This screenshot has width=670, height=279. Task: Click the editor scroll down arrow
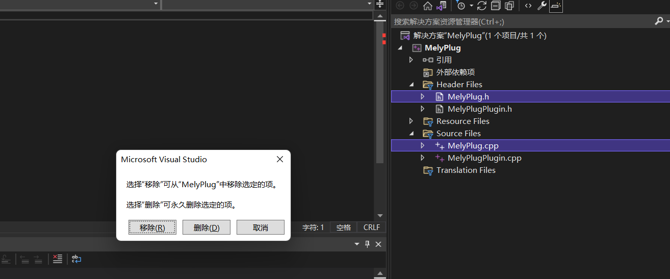click(379, 216)
